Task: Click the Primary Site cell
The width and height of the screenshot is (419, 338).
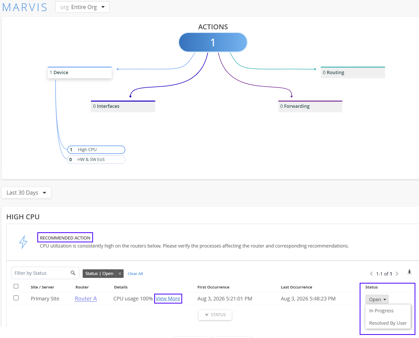Action: point(45,299)
